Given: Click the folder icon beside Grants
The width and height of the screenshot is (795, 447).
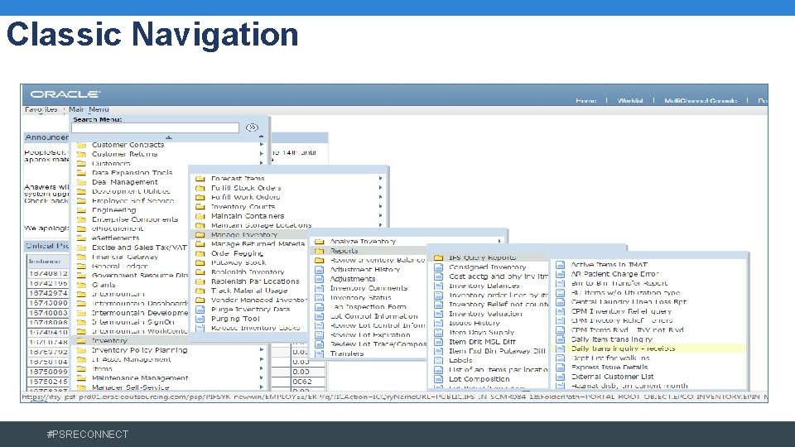Looking at the screenshot, I should (81, 285).
